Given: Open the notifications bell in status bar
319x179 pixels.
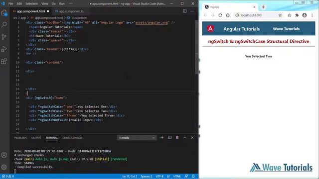Looking at the screenshot, I should pyautogui.click(x=193, y=177).
